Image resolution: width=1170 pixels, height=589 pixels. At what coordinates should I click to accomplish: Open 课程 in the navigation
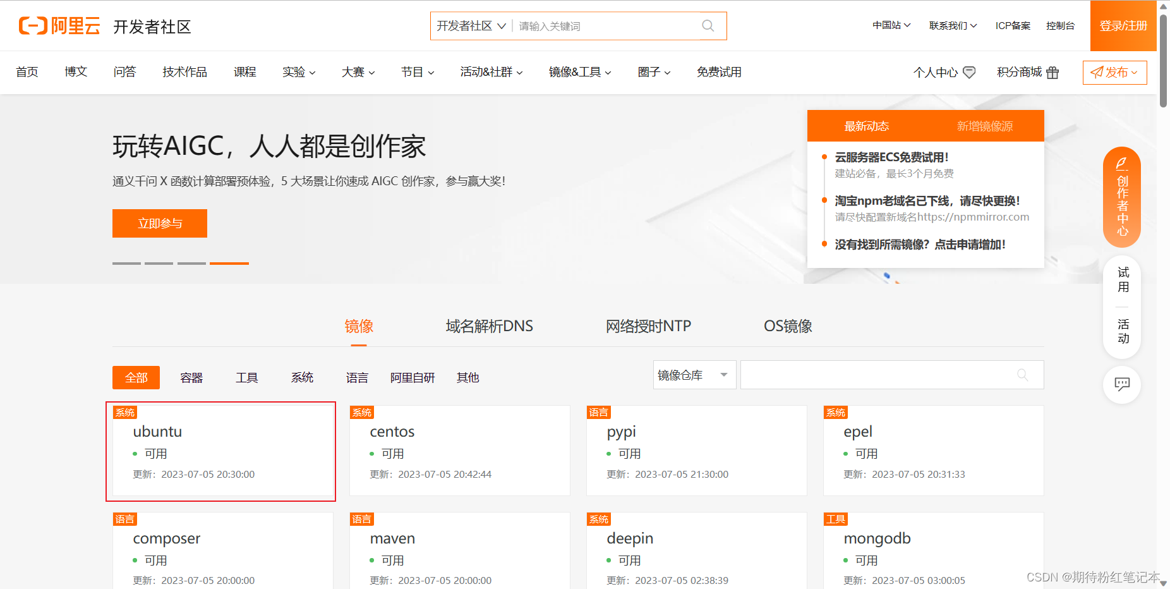[245, 72]
